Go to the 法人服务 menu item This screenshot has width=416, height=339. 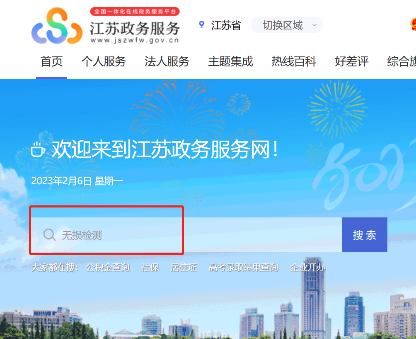167,62
